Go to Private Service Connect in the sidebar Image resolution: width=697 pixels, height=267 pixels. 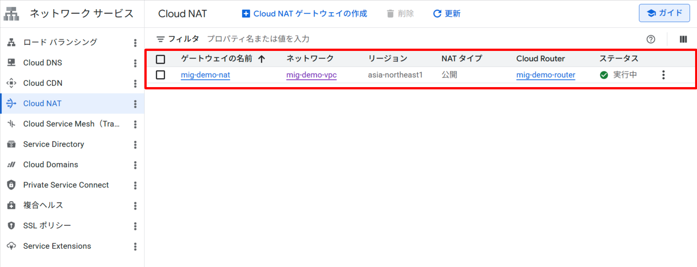(x=66, y=185)
